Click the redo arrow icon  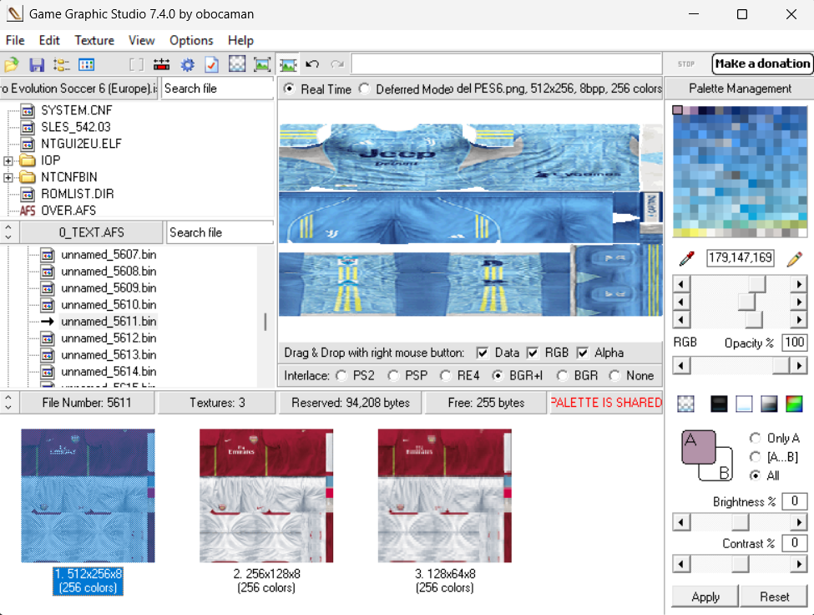coord(337,64)
